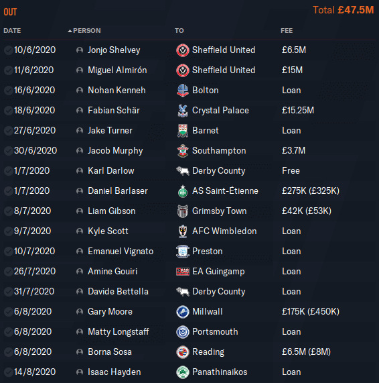Select the OUT transfers section heading
This screenshot has width=379, height=383.
[x=10, y=12]
